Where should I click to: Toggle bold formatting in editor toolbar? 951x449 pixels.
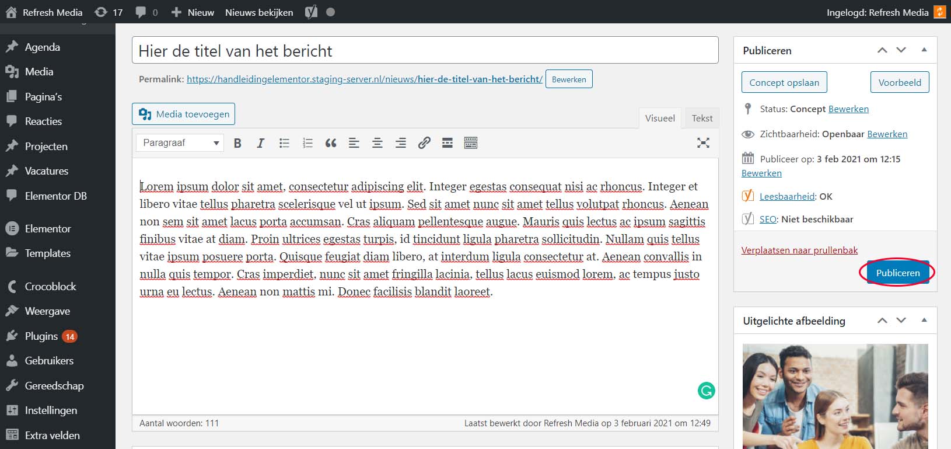coord(237,143)
